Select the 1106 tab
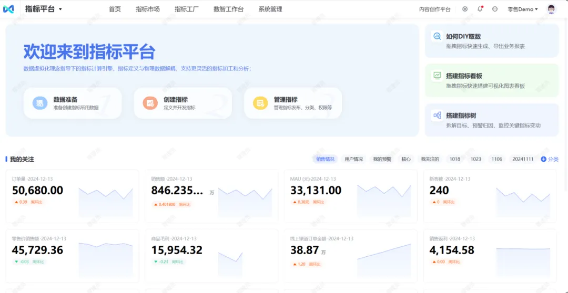Image resolution: width=568 pixels, height=293 pixels. pos(497,159)
